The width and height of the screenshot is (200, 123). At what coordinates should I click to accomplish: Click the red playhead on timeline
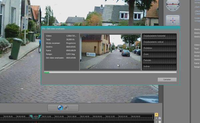(36, 117)
